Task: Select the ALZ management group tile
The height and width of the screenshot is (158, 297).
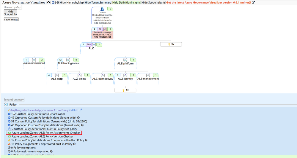Action: [91, 48]
